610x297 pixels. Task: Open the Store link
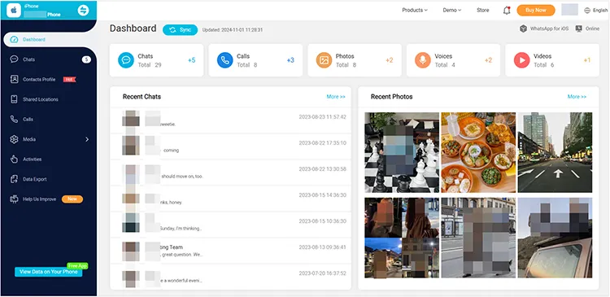click(x=483, y=10)
